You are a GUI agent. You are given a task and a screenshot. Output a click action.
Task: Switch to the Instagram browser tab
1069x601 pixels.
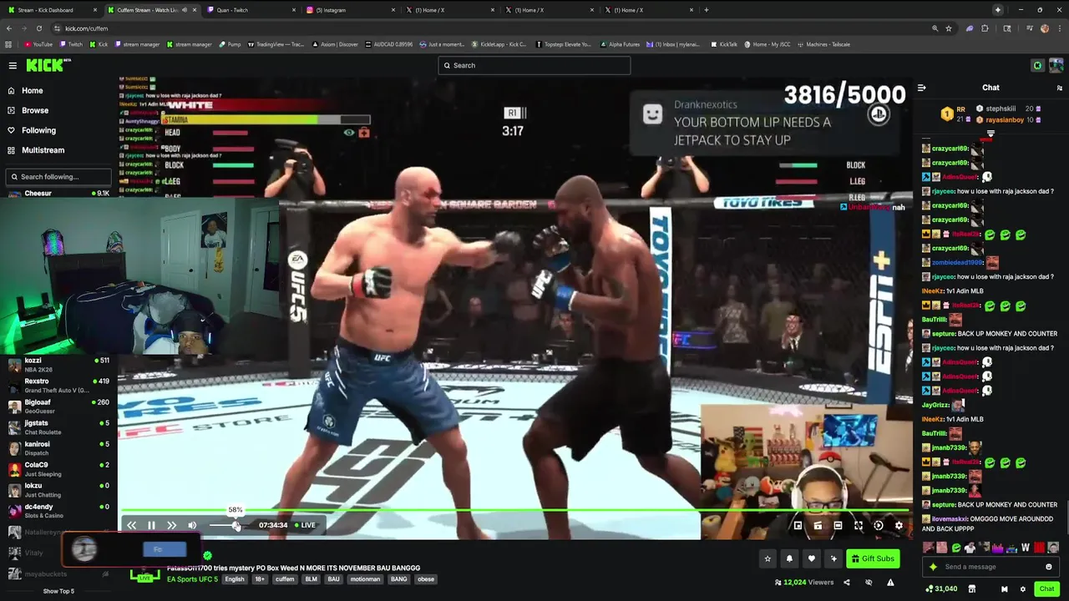tap(351, 10)
